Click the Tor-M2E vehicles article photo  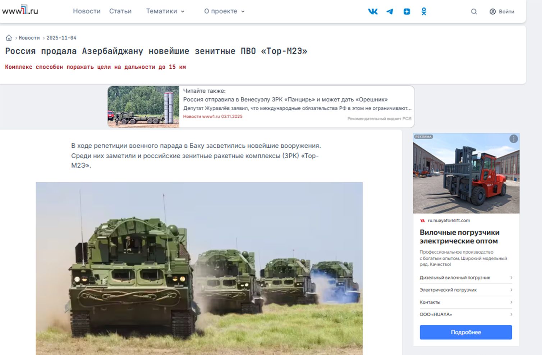[199, 268]
